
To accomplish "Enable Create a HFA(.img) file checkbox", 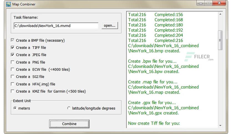I will click(x=12, y=84).
